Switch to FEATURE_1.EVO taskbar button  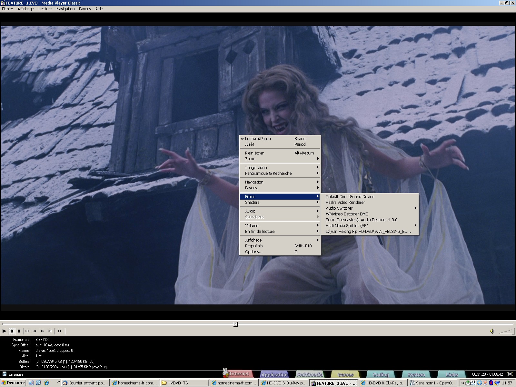[x=334, y=383]
